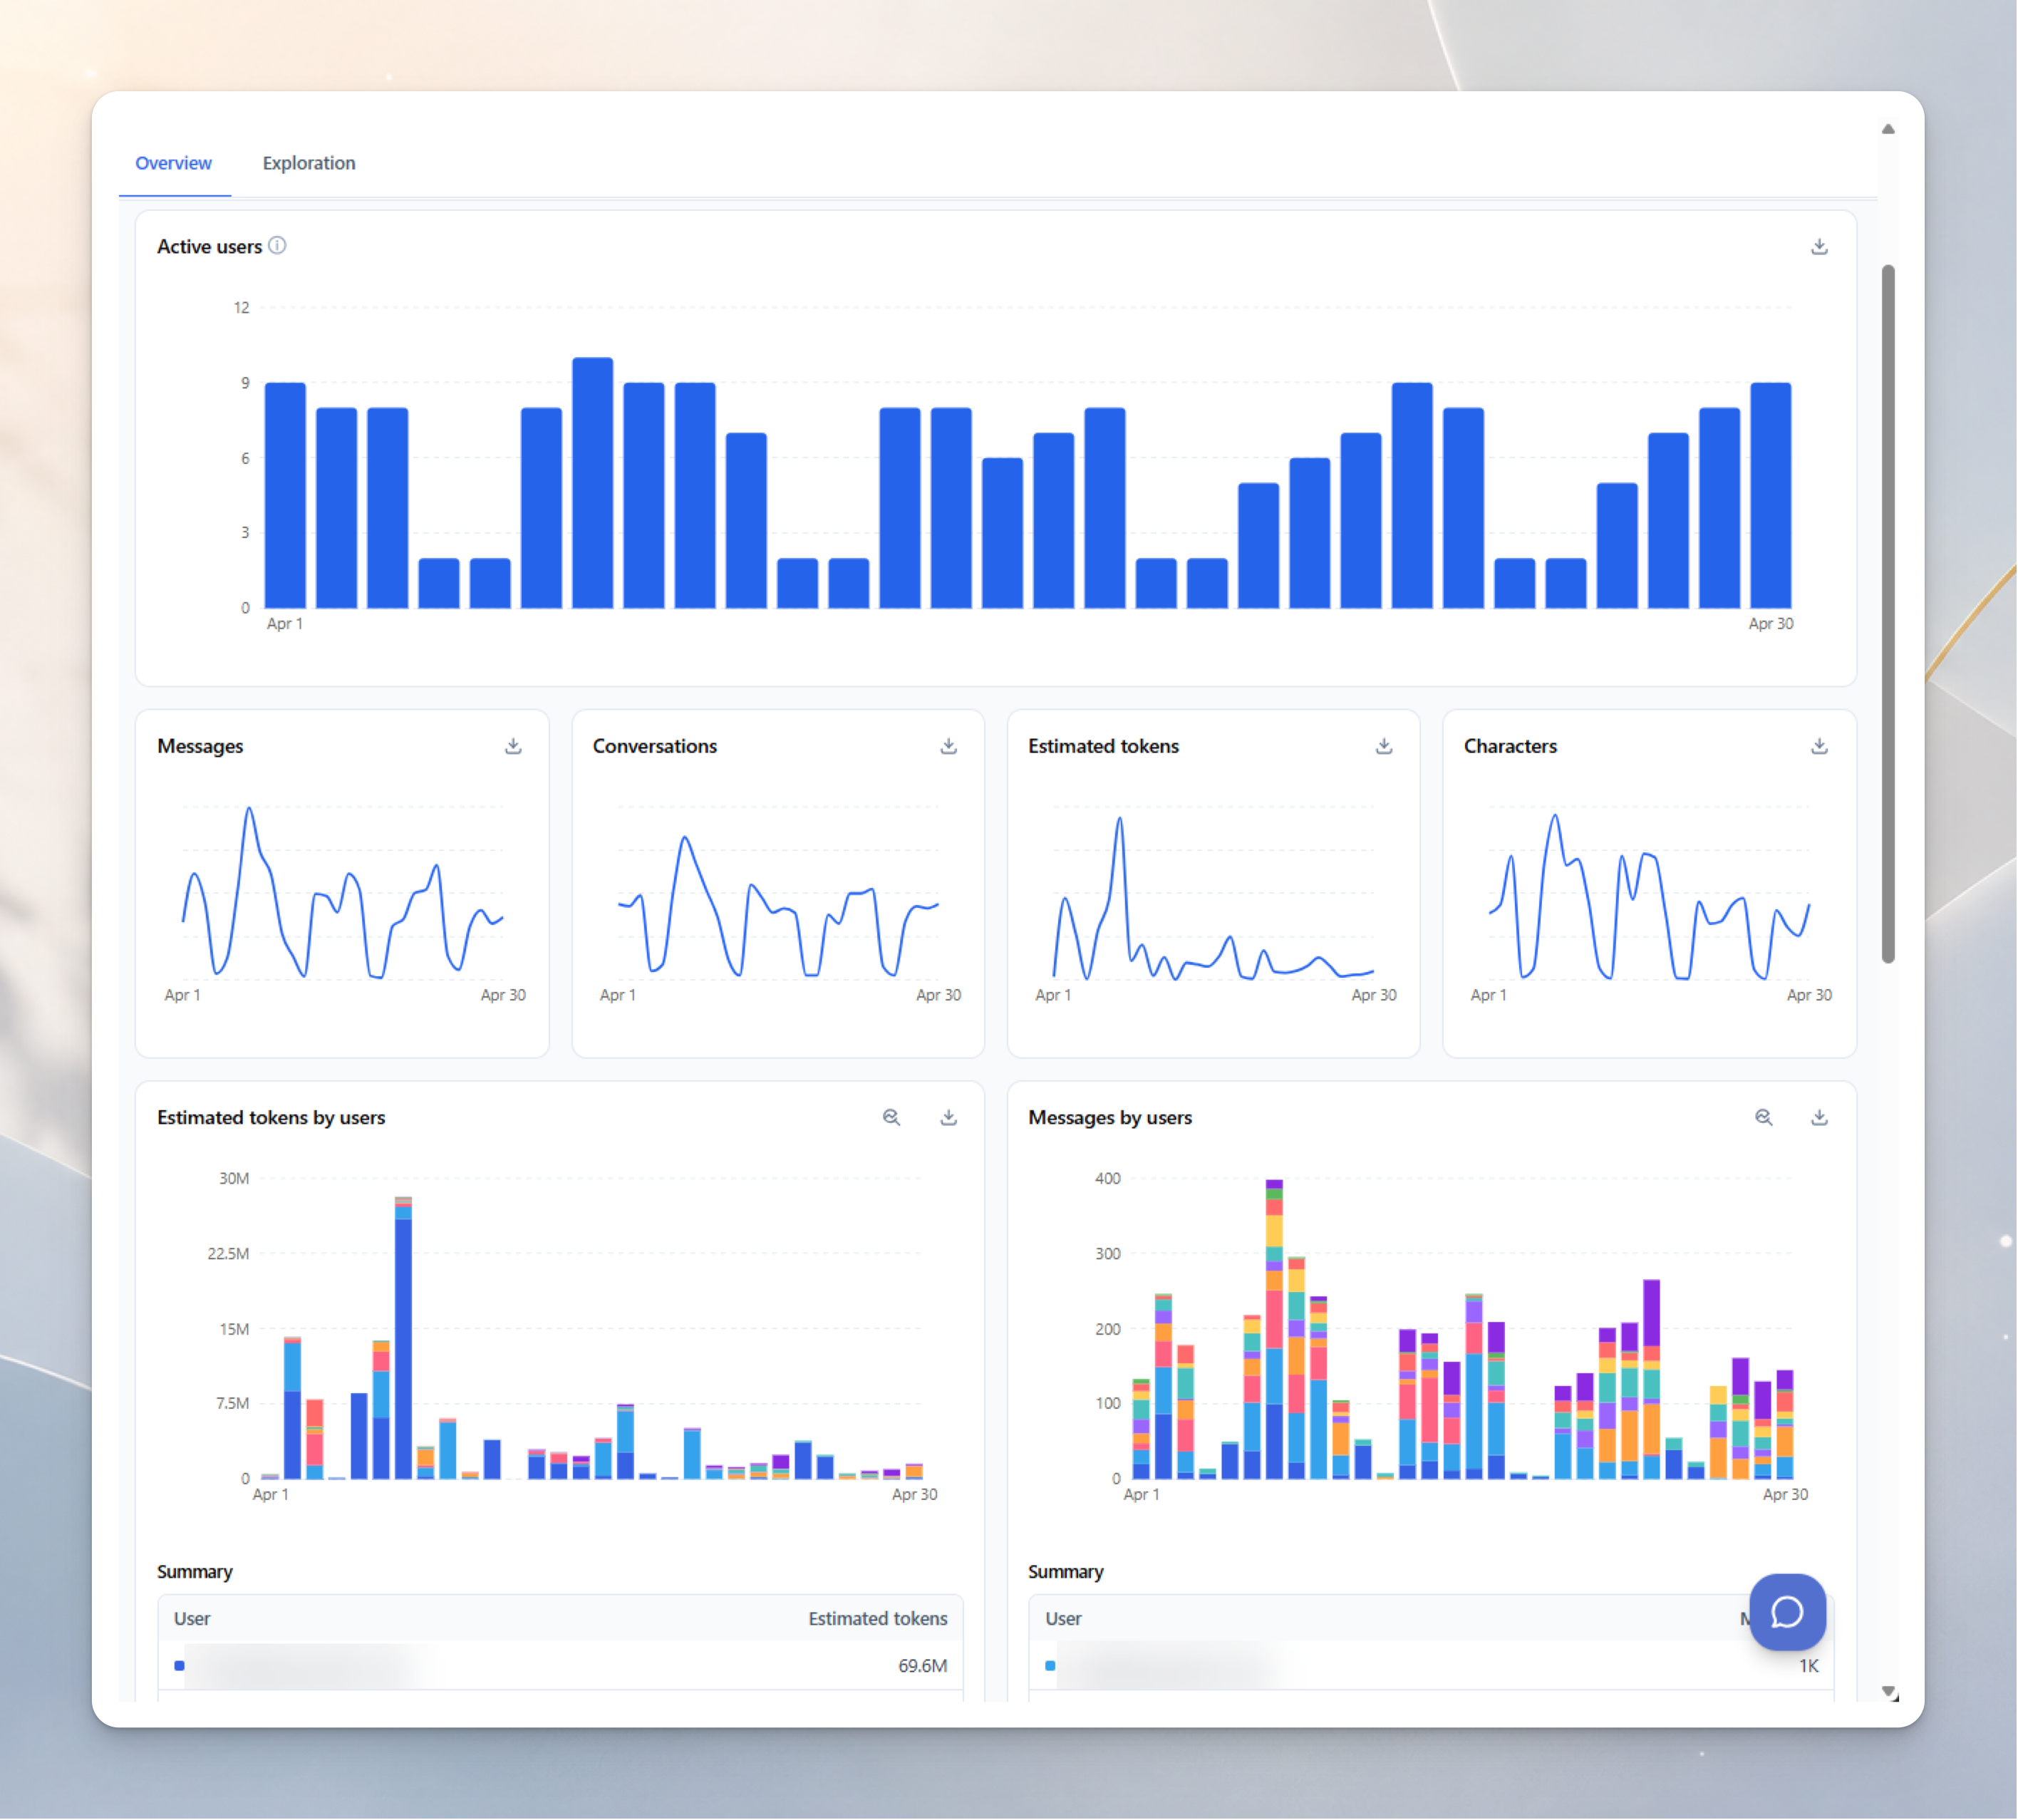Zoom out on Estimated tokens by users chart
2018x1820 pixels.
(891, 1117)
